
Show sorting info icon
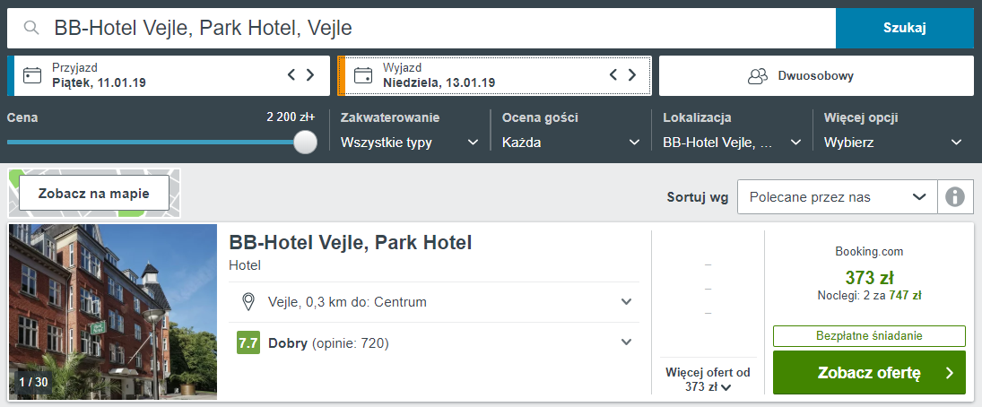click(x=955, y=197)
